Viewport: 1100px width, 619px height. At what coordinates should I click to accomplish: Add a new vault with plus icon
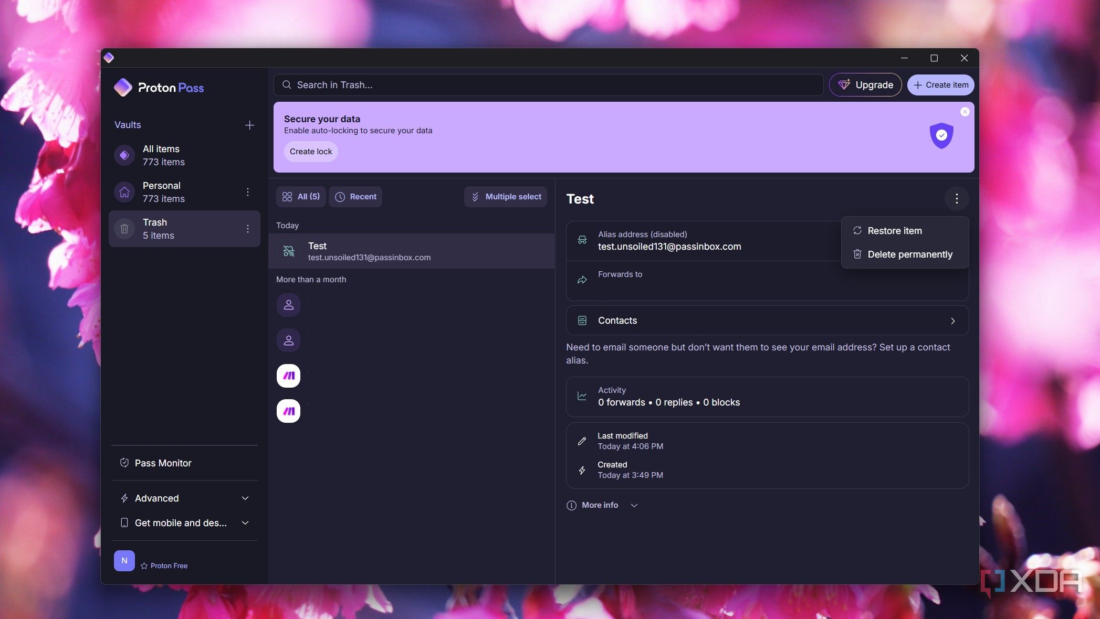click(249, 125)
